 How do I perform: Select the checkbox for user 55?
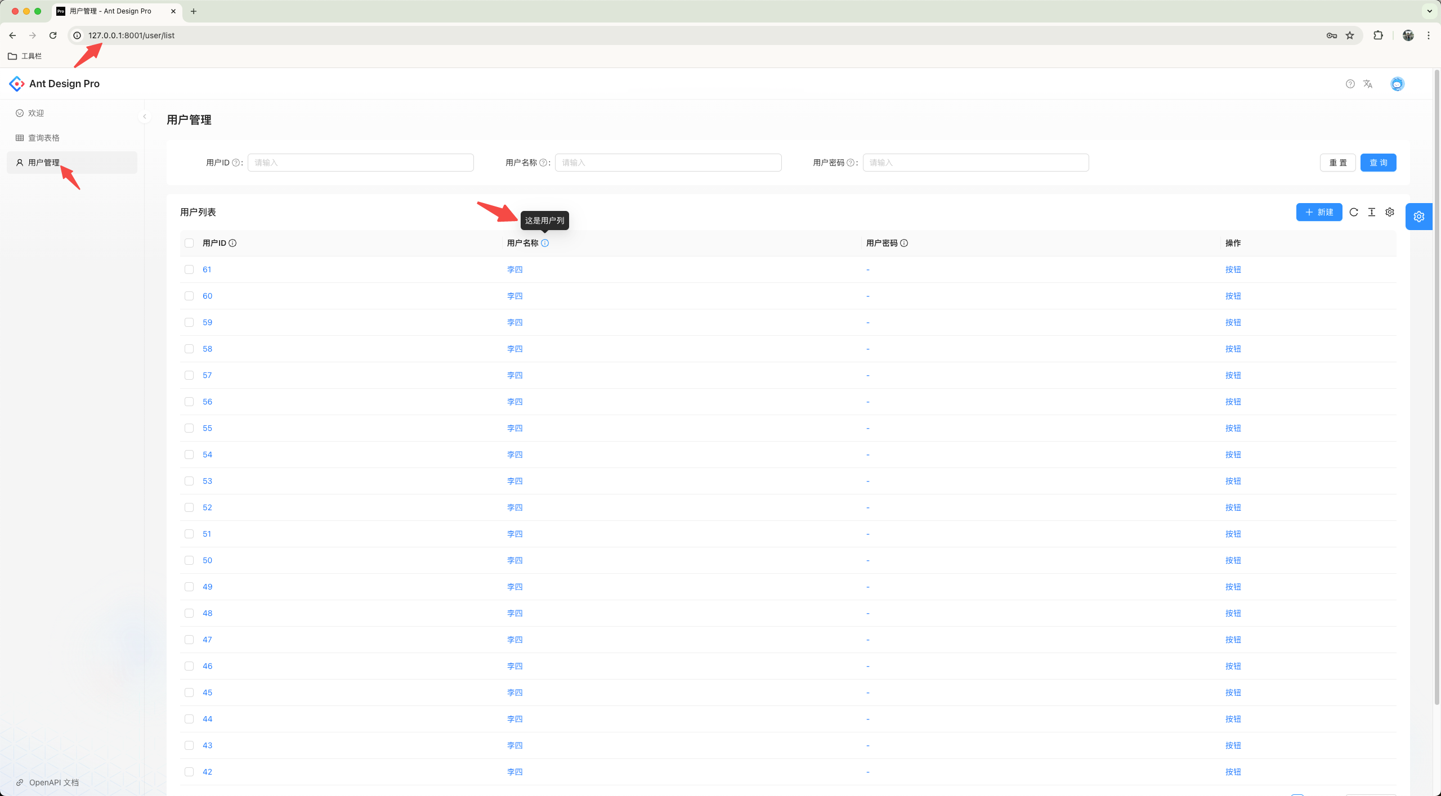(x=189, y=428)
